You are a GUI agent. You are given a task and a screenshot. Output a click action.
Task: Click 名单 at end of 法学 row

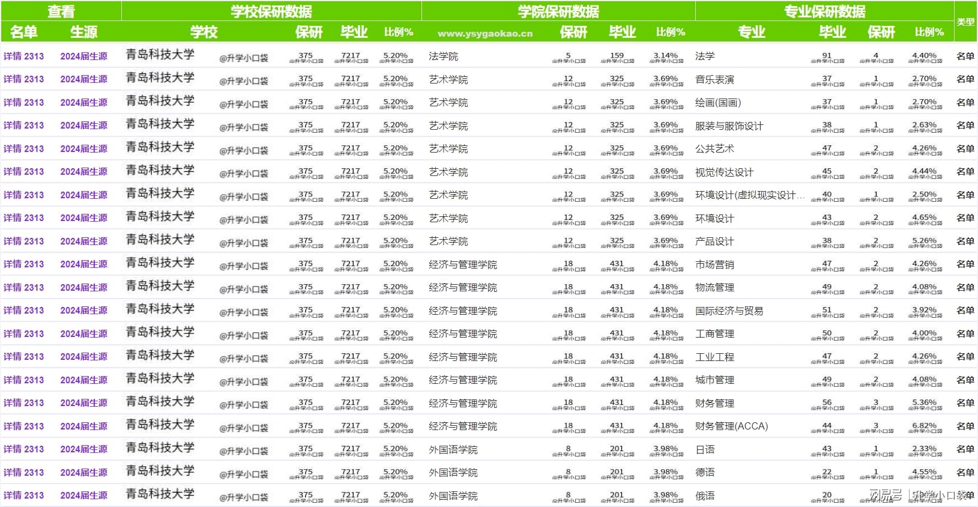pos(965,56)
